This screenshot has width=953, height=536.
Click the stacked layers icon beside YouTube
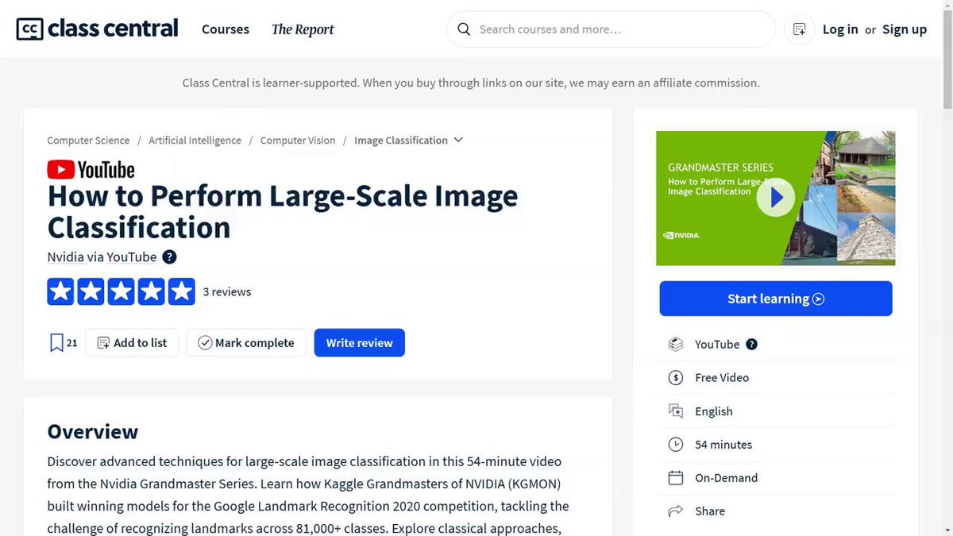[676, 345]
